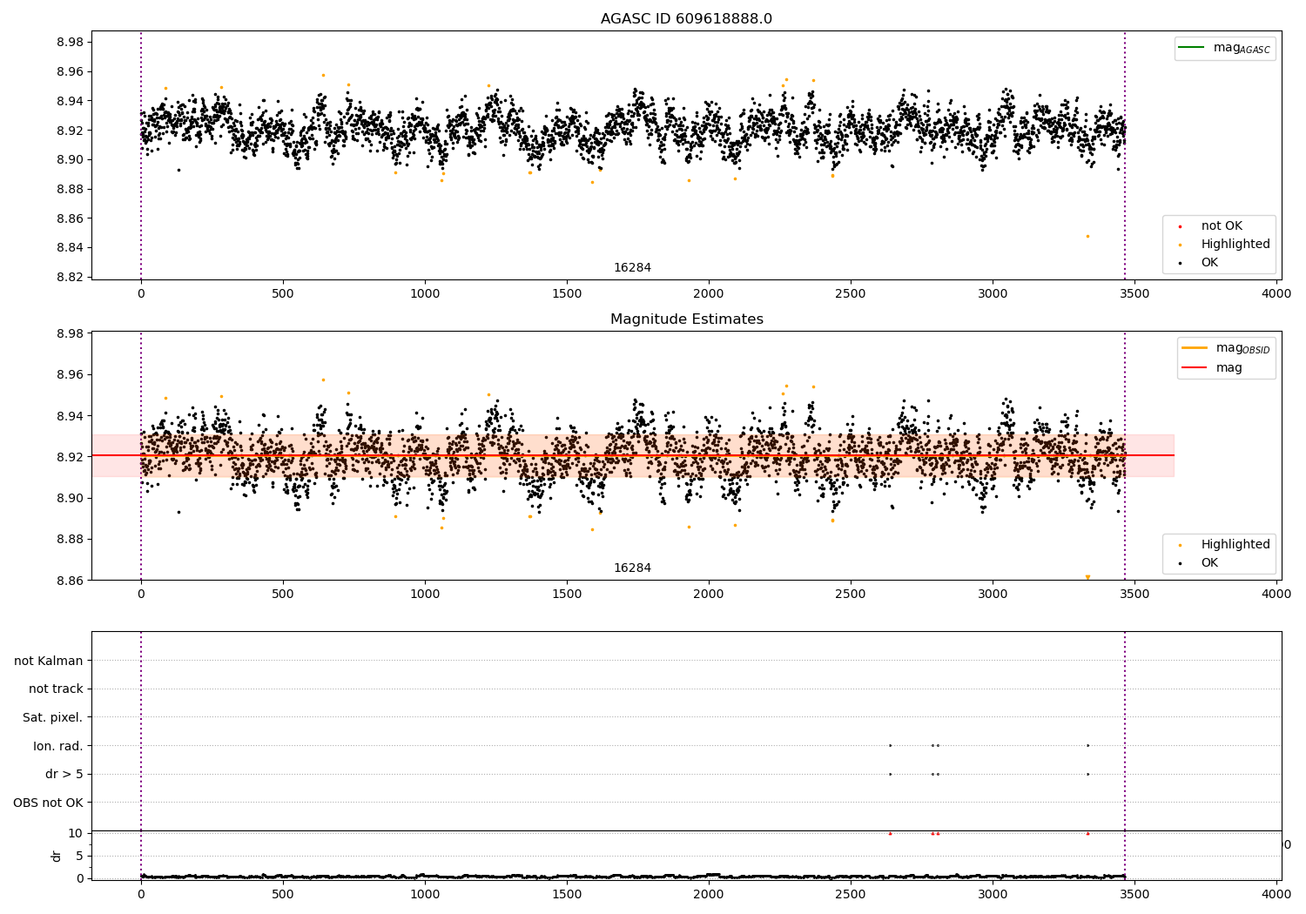1306x914 pixels.
Task: Click the 'dr' y-axis label
Action: tap(57, 856)
